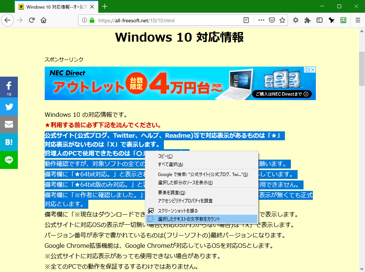The height and width of the screenshot is (272, 365).
Task: Click line ※公式サイトに対応表示があっても
Action: click(x=133, y=256)
